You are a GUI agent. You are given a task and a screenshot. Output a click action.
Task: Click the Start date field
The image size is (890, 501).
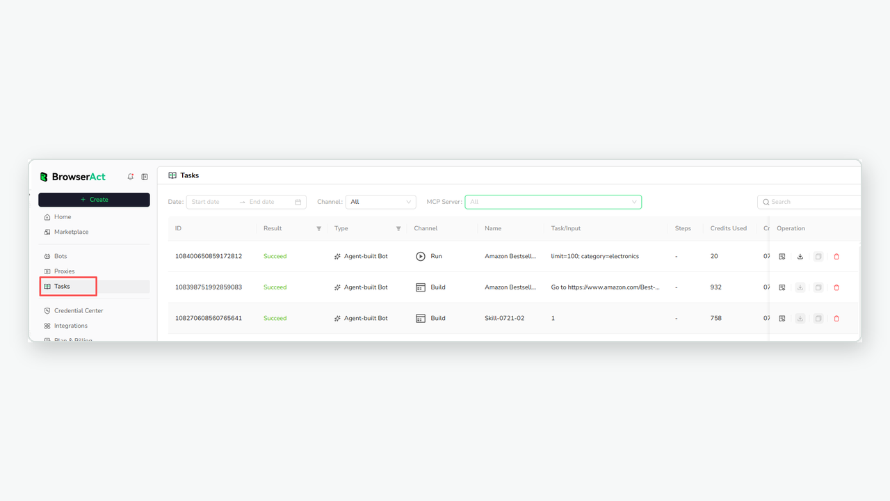tap(212, 202)
